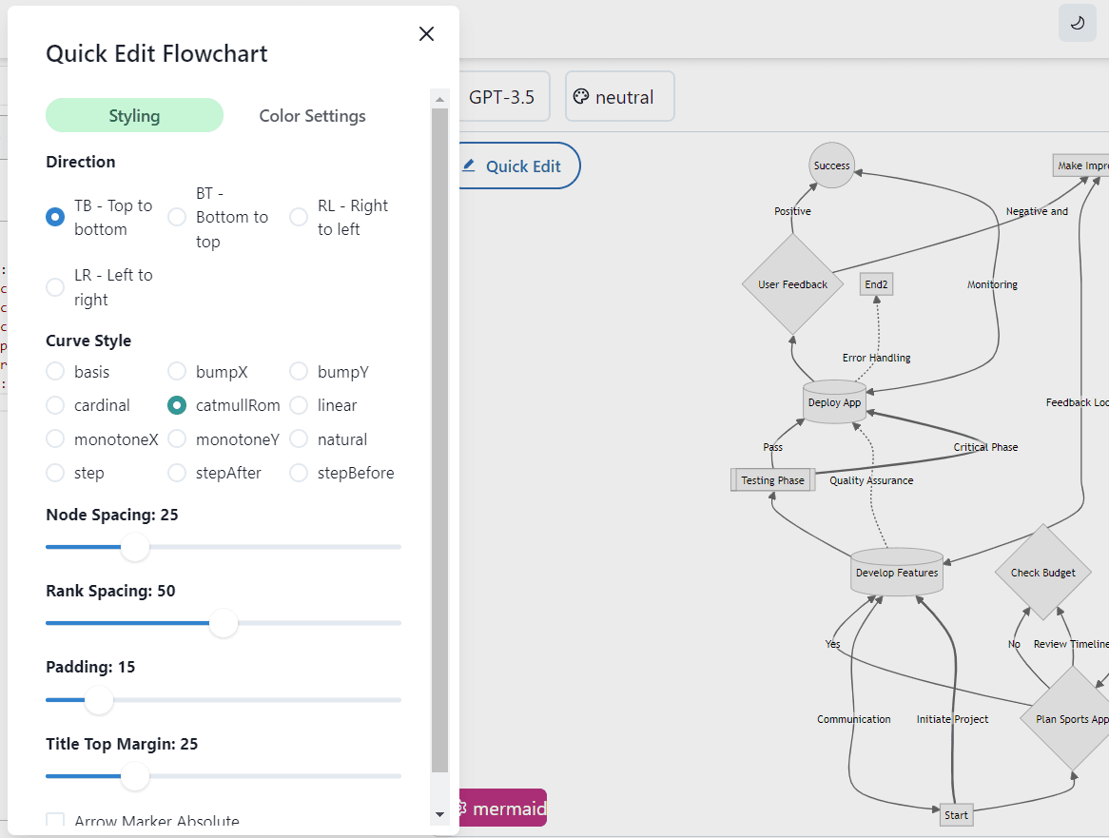Select the stepBefore curve style
The image size is (1109, 838).
(298, 473)
